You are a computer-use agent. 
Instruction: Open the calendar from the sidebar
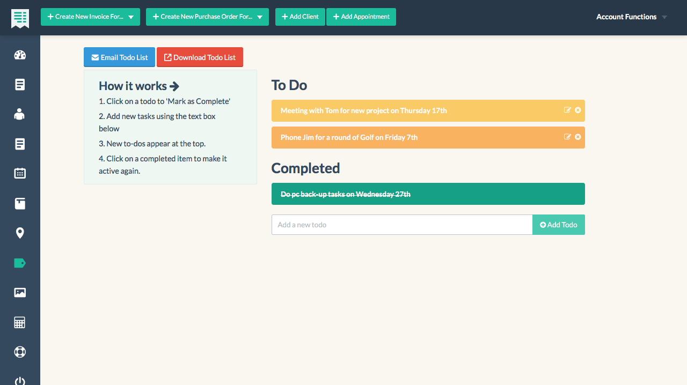click(20, 173)
